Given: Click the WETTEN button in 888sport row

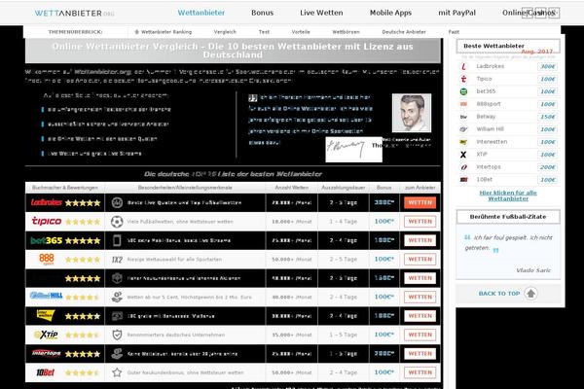Looking at the screenshot, I should pos(420,259).
